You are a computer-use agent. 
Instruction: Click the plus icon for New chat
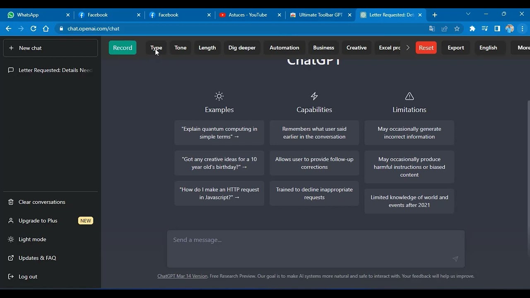11,48
